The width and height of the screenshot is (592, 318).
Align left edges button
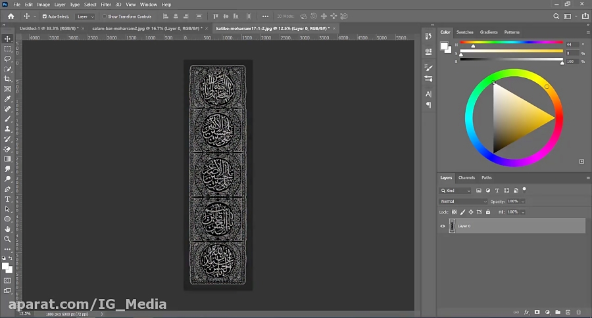tap(165, 16)
